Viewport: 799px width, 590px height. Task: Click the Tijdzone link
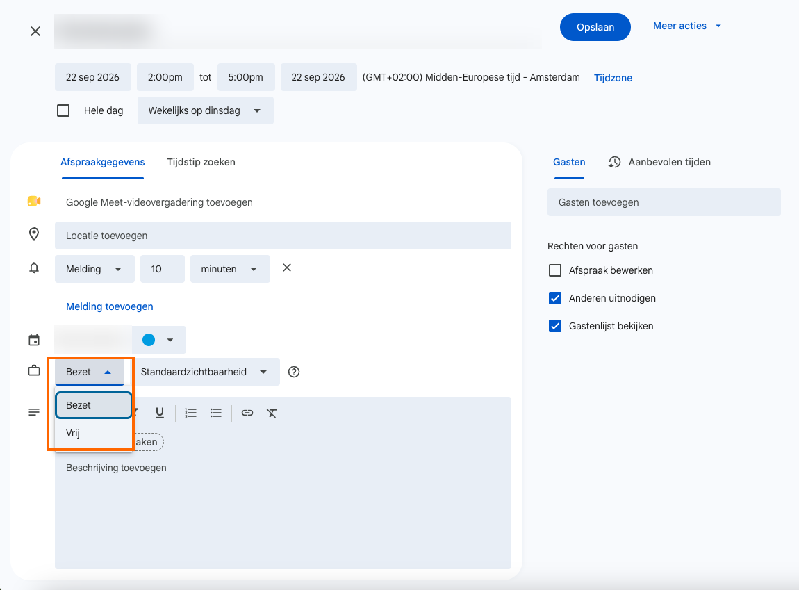click(613, 78)
